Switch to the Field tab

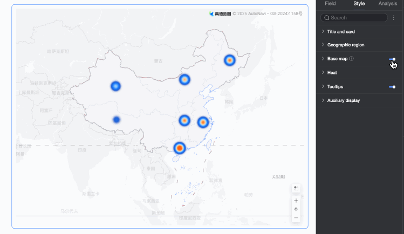[330, 4]
